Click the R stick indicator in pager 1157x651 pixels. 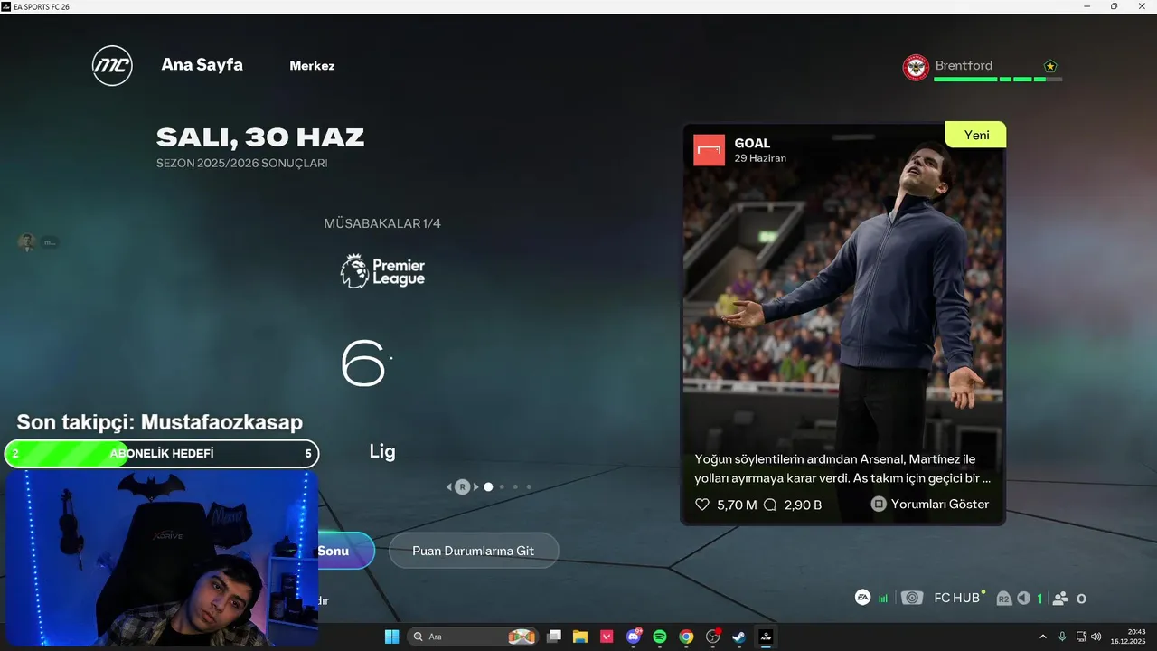[463, 487]
